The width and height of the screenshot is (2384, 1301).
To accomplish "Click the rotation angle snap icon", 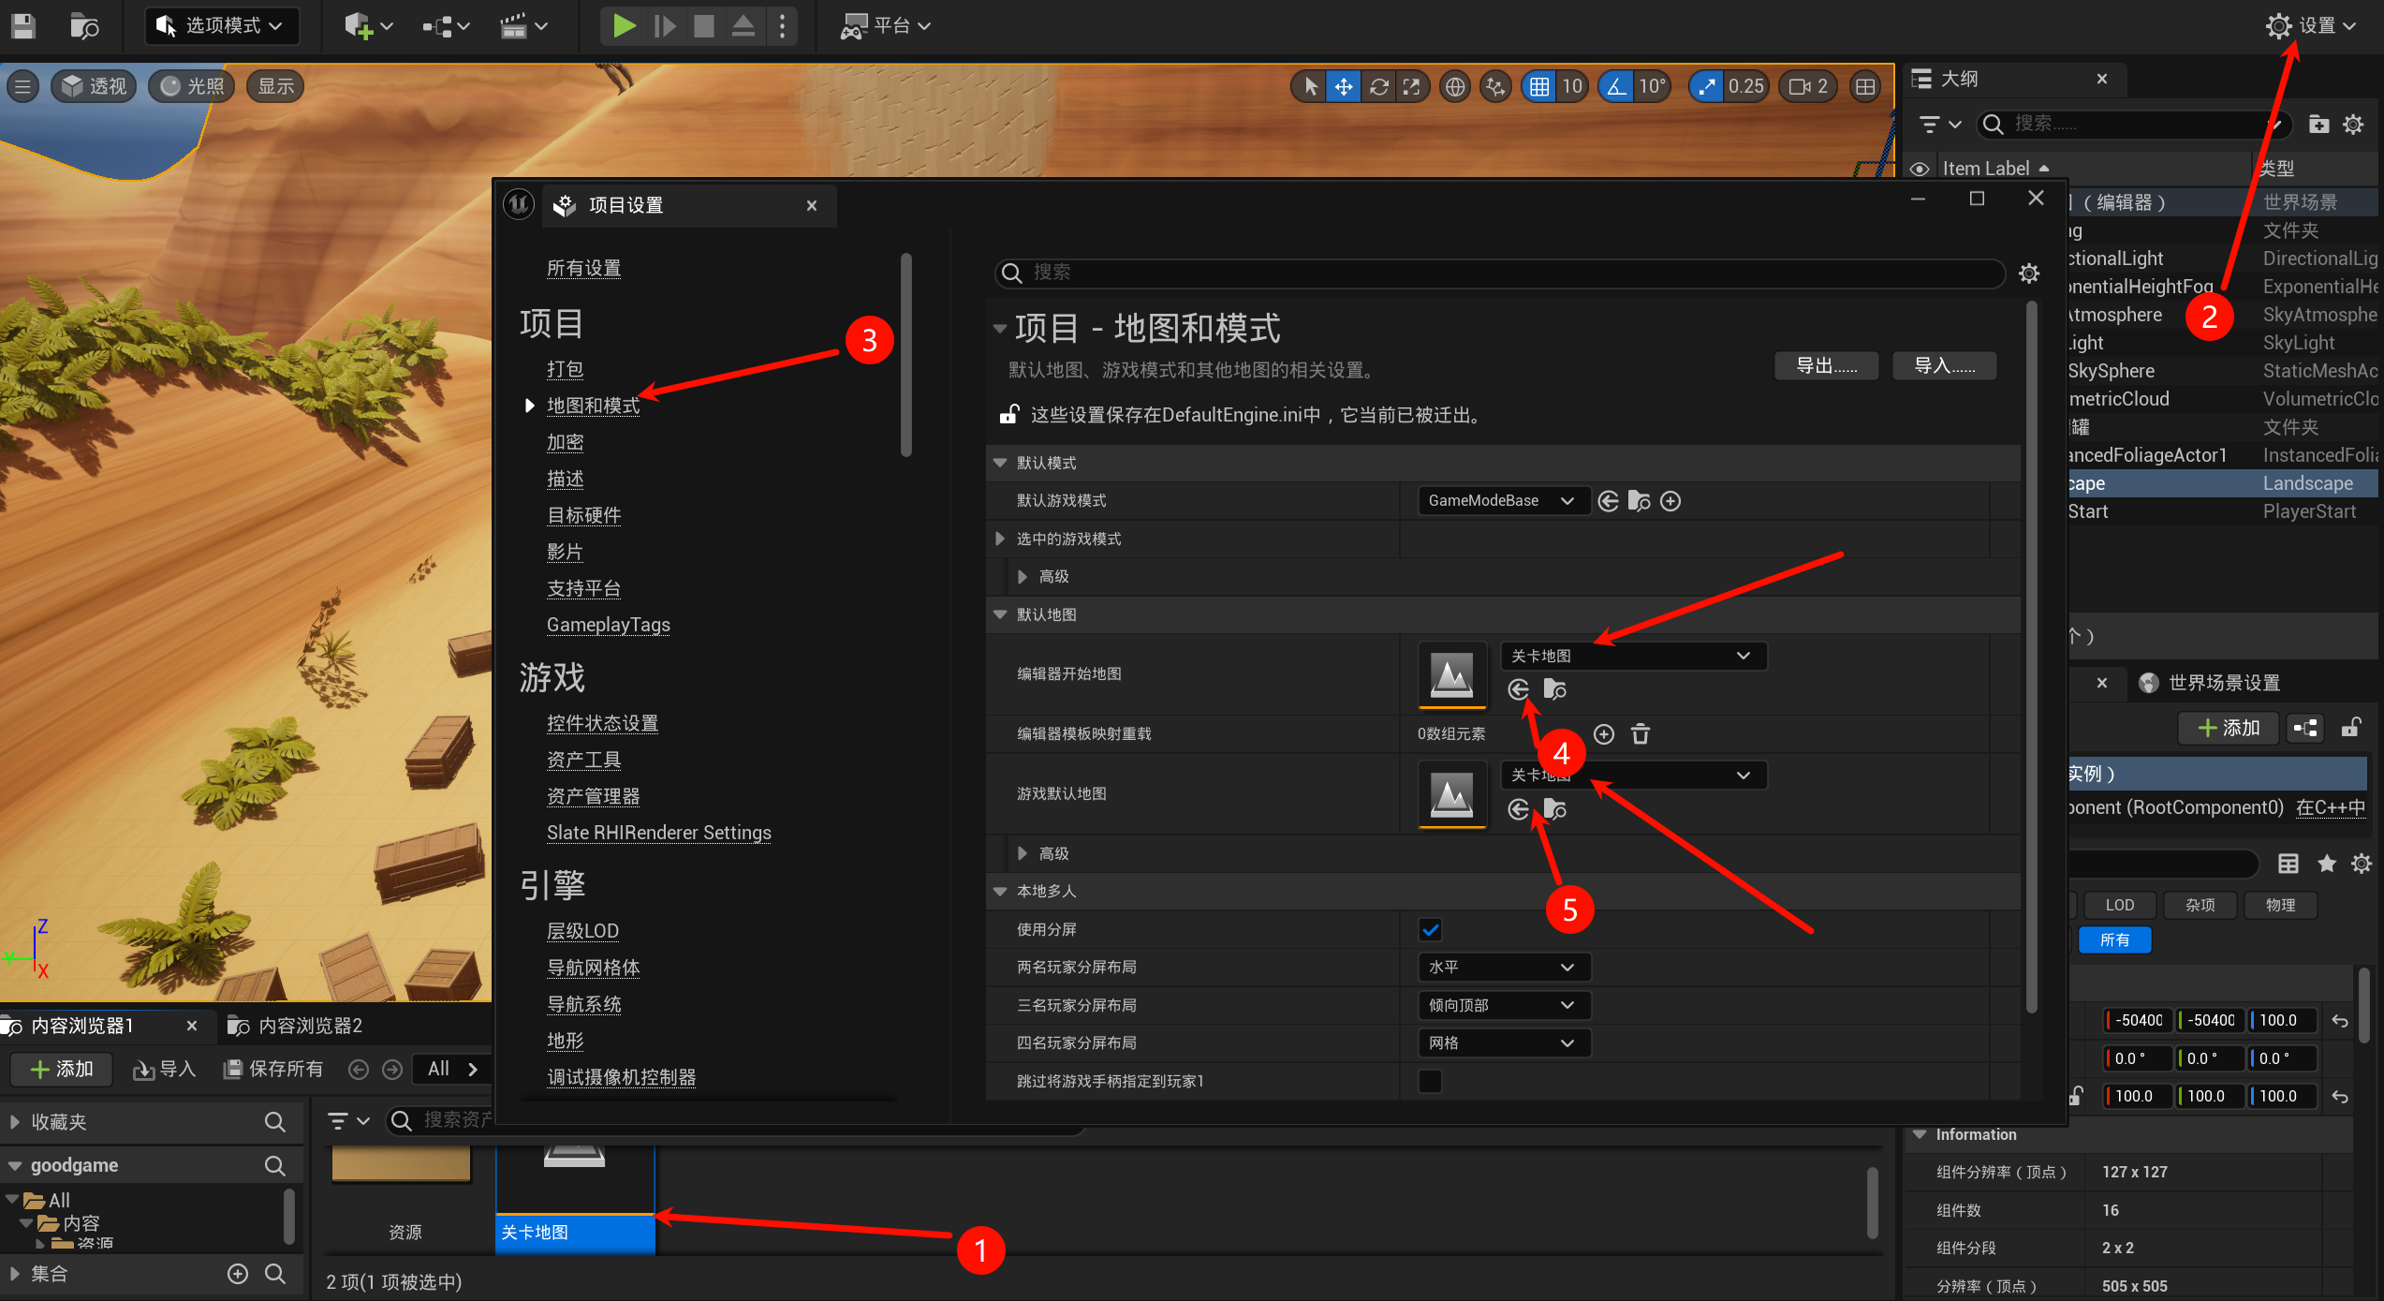I will [1616, 87].
